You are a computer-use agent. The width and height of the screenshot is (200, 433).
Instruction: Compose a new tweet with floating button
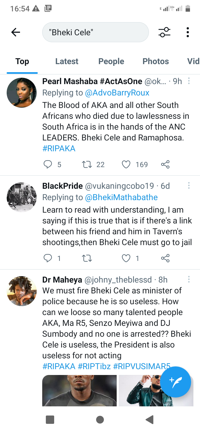[x=176, y=382]
